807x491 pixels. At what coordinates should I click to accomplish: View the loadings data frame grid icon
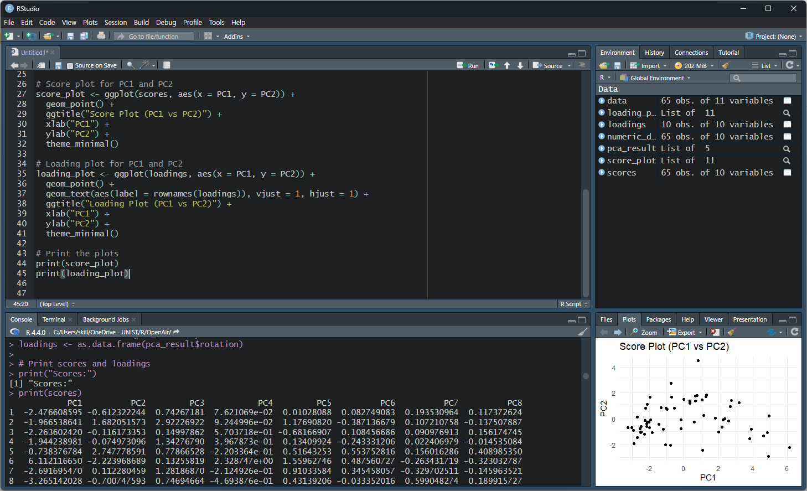[x=787, y=125]
